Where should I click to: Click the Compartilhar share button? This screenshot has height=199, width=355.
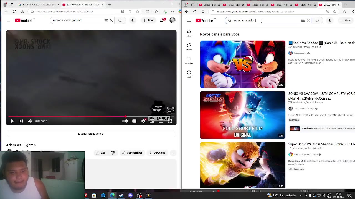click(x=132, y=153)
